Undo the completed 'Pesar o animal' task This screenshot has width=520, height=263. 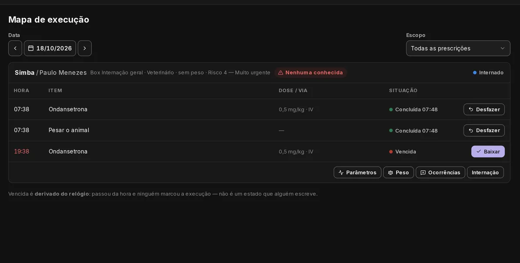pos(484,130)
